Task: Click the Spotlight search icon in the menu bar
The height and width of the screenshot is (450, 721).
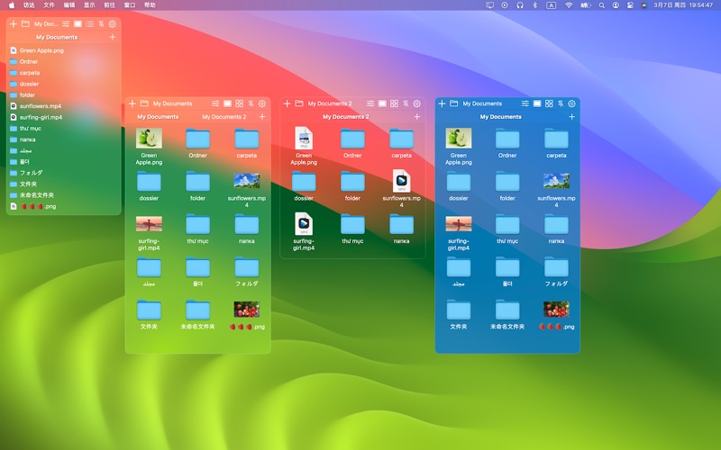Action: click(602, 4)
